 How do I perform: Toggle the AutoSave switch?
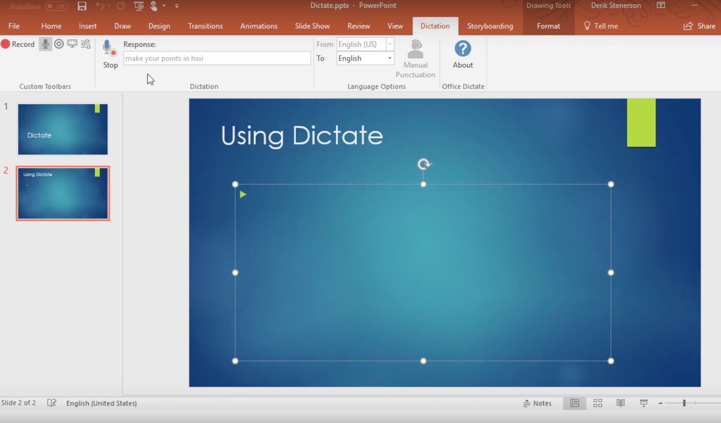point(56,6)
